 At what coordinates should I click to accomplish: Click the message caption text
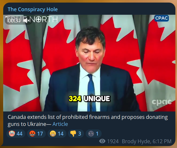click(x=88, y=120)
